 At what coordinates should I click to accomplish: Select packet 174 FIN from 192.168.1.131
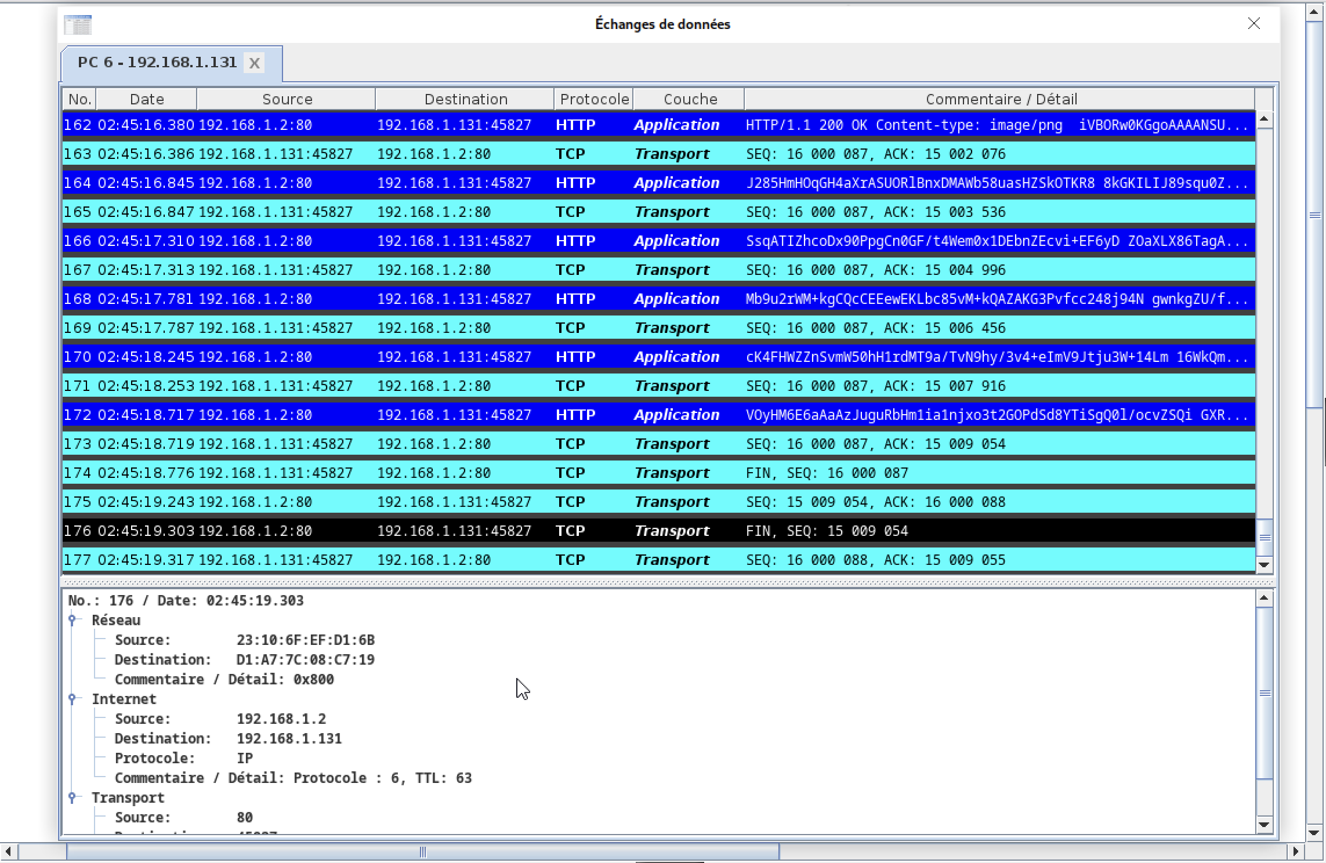[x=658, y=473]
